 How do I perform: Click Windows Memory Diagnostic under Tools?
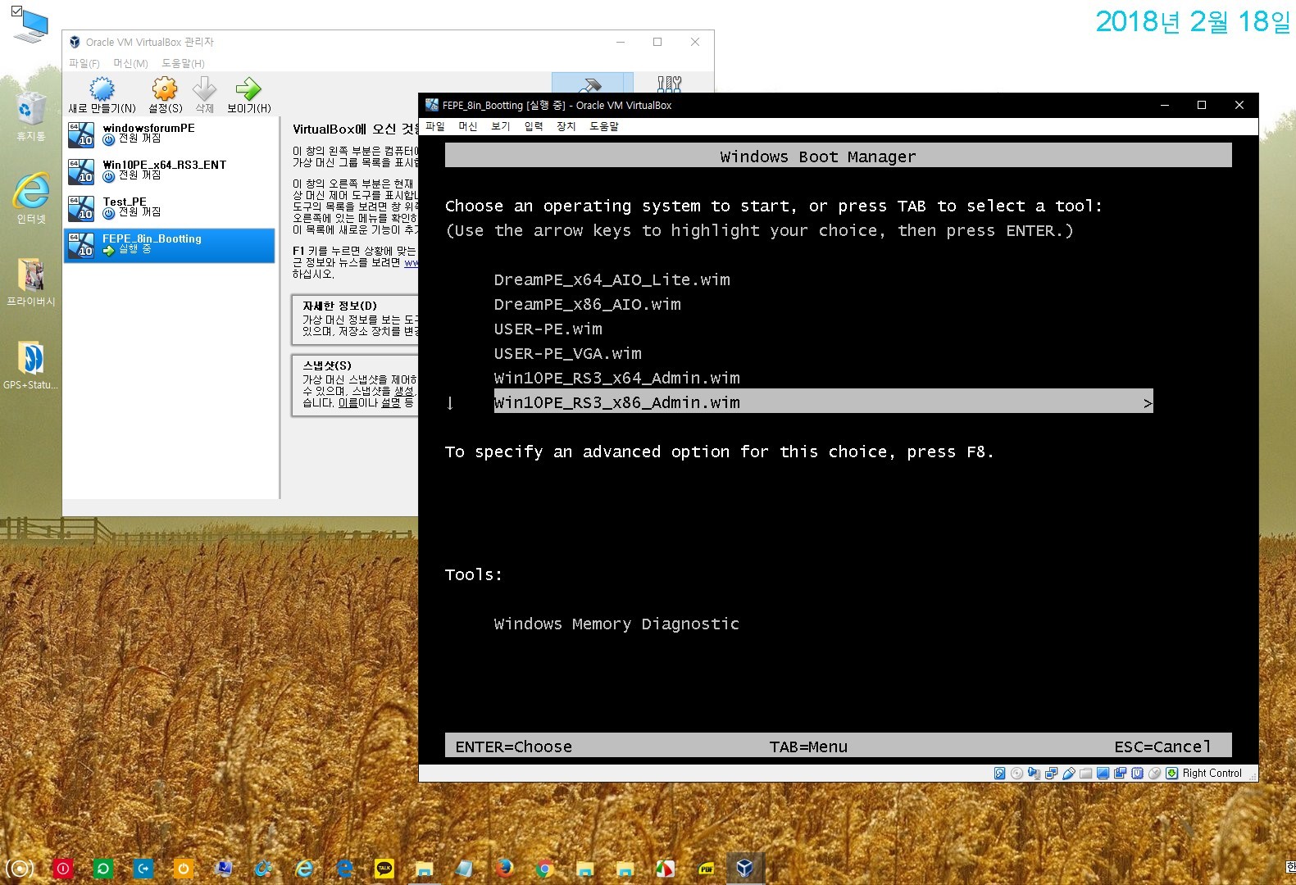616,624
